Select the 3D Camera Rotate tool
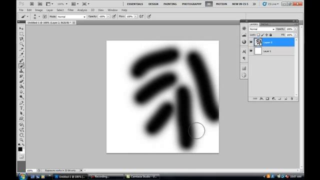This screenshot has height=180, width=320. point(21,130)
